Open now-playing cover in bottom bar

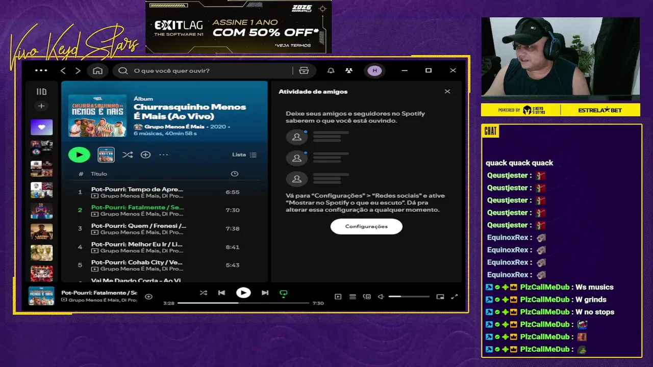[x=41, y=296]
